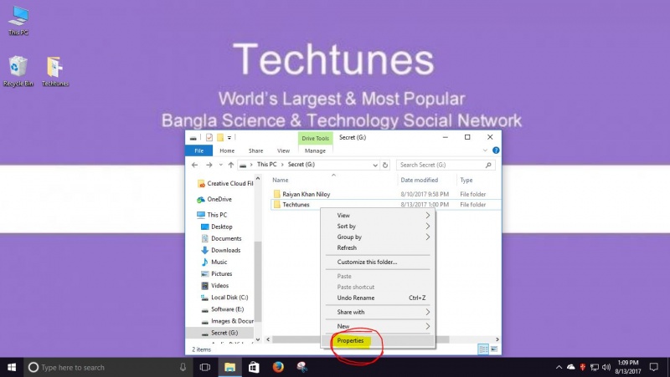The width and height of the screenshot is (670, 377).
Task: Choose Refresh from the context menu
Action: coord(379,247)
